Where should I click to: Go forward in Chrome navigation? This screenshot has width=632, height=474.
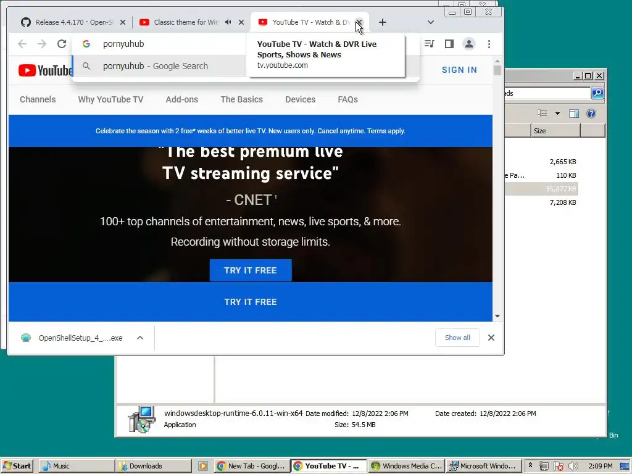click(x=42, y=44)
